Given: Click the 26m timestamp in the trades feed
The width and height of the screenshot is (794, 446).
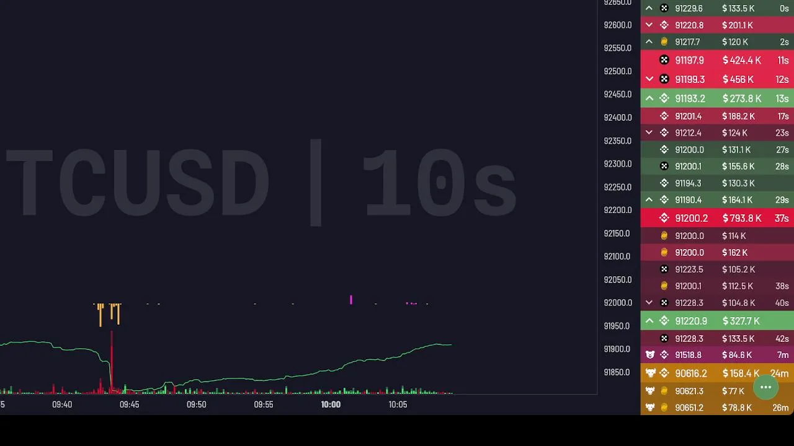Looking at the screenshot, I should coord(780,408).
